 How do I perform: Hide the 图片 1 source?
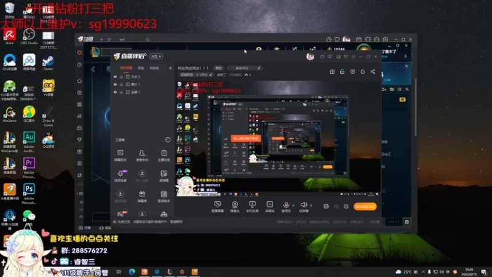(x=115, y=84)
